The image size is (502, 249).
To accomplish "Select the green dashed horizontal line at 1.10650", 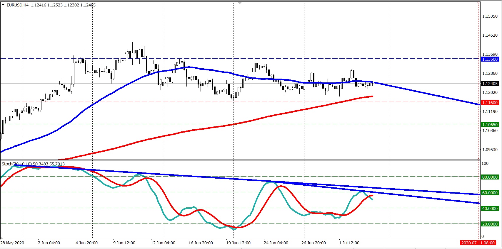I will coord(240,124).
